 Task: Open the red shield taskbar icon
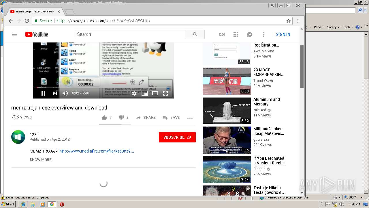pyautogui.click(x=62, y=204)
